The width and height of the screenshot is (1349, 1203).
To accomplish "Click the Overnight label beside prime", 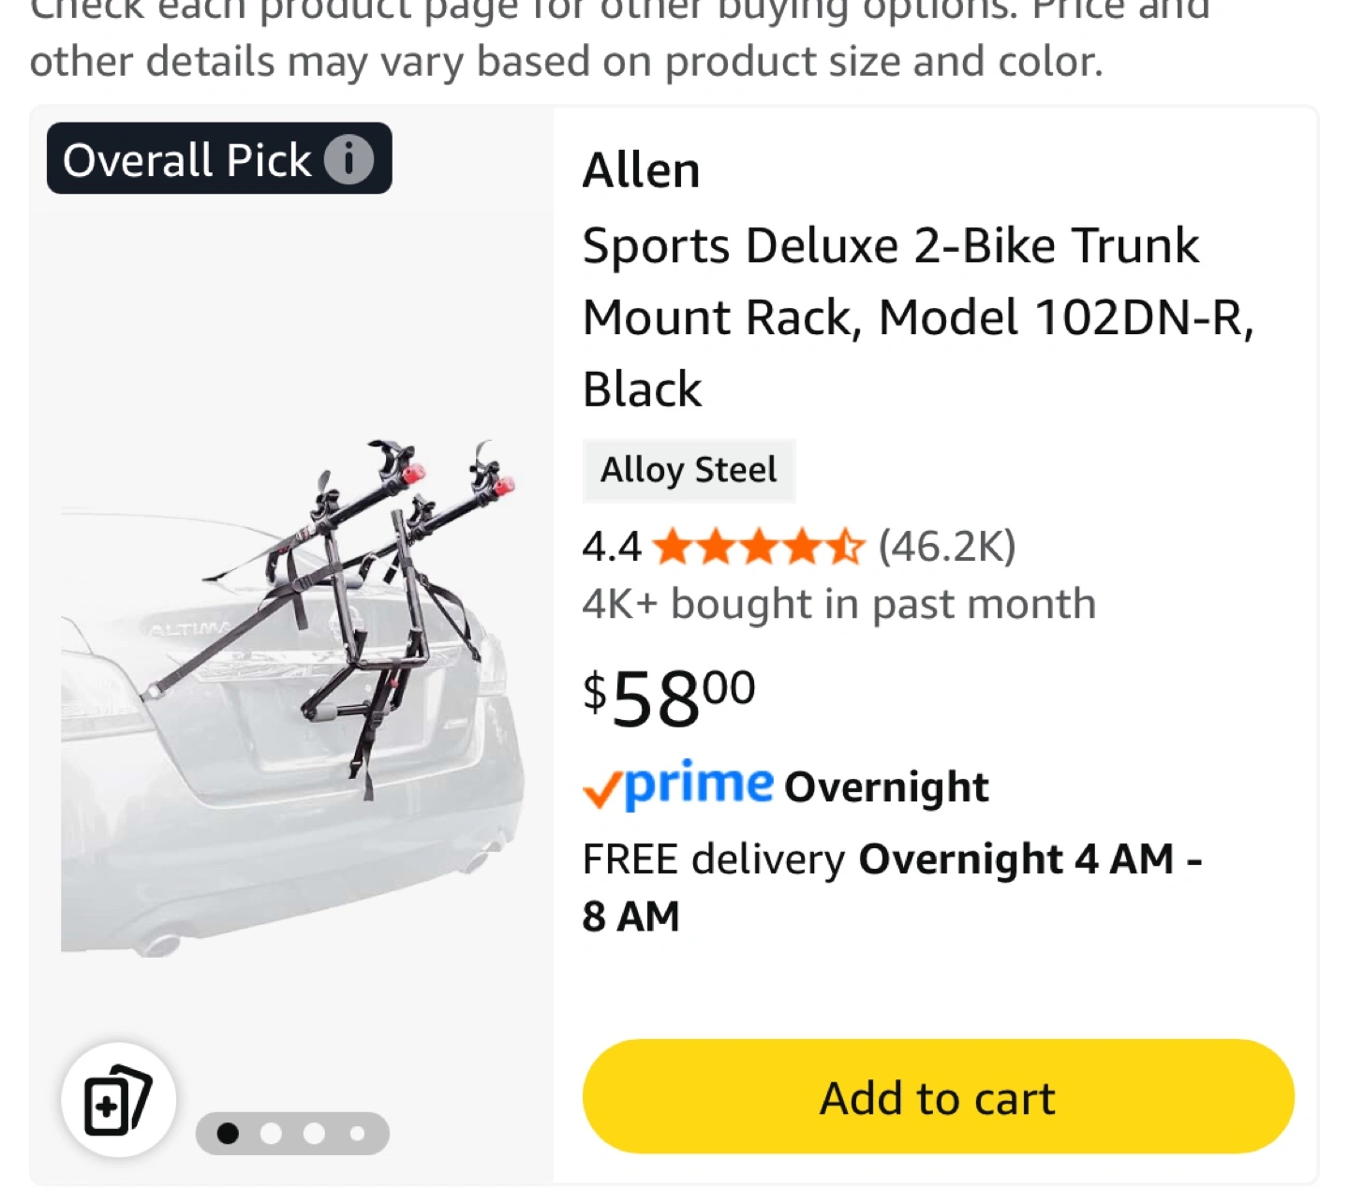I will (886, 787).
